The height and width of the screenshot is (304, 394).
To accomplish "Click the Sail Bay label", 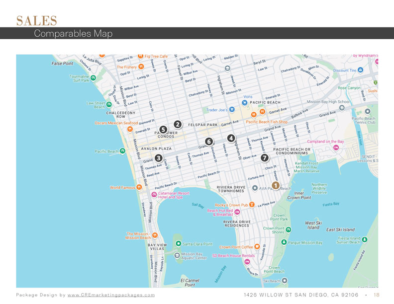I will (198, 206).
